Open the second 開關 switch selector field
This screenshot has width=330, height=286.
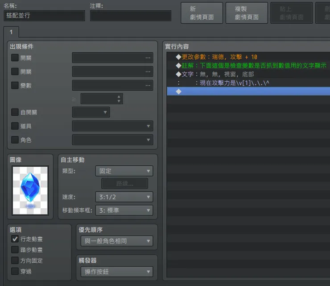coord(112,71)
